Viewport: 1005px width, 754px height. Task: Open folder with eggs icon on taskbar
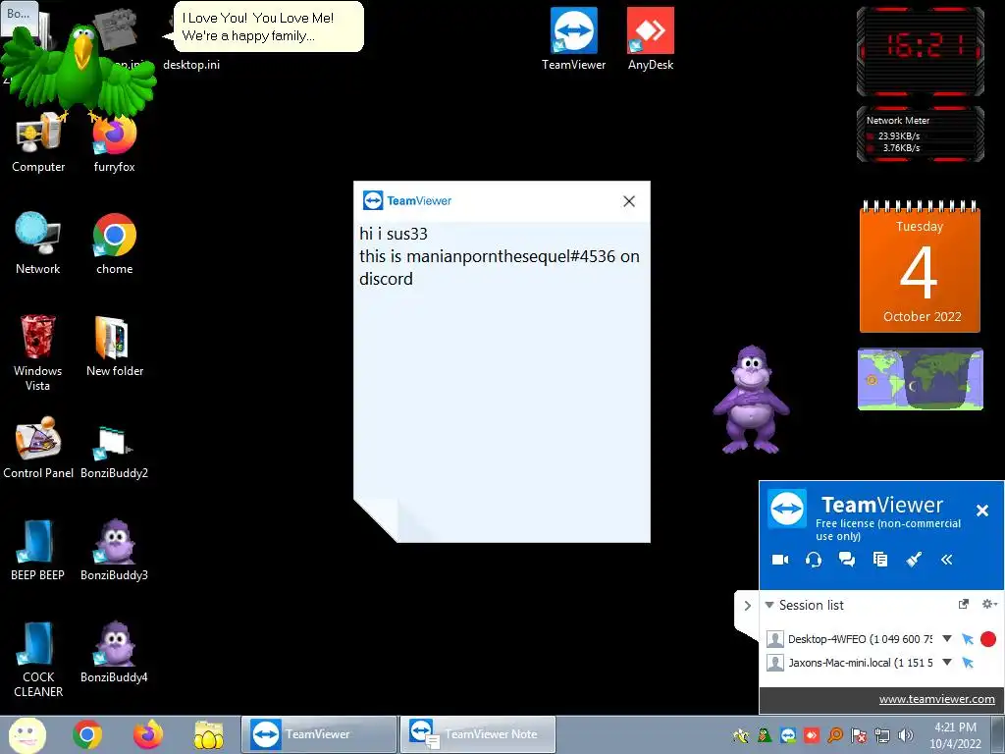(x=209, y=734)
